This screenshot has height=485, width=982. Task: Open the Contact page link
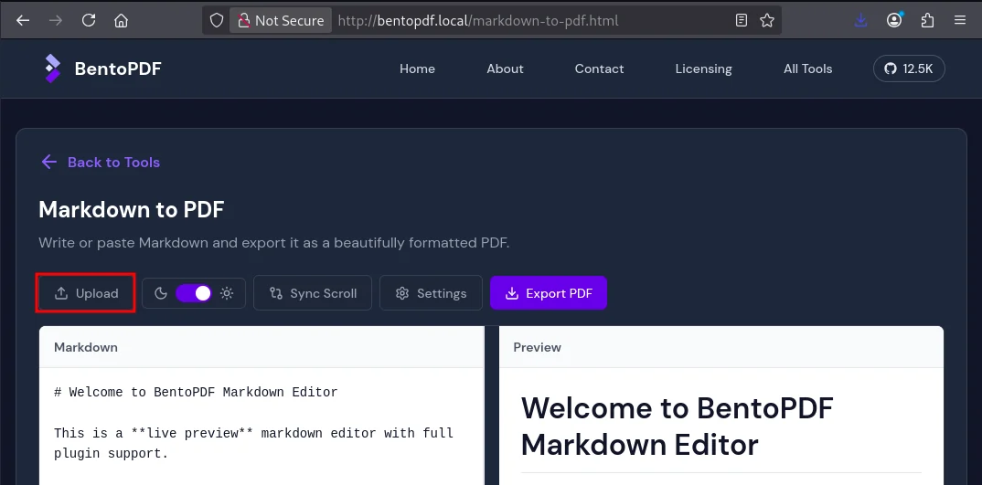(599, 69)
